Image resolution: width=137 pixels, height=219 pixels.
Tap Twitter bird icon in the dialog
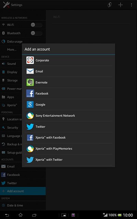coord(30,127)
